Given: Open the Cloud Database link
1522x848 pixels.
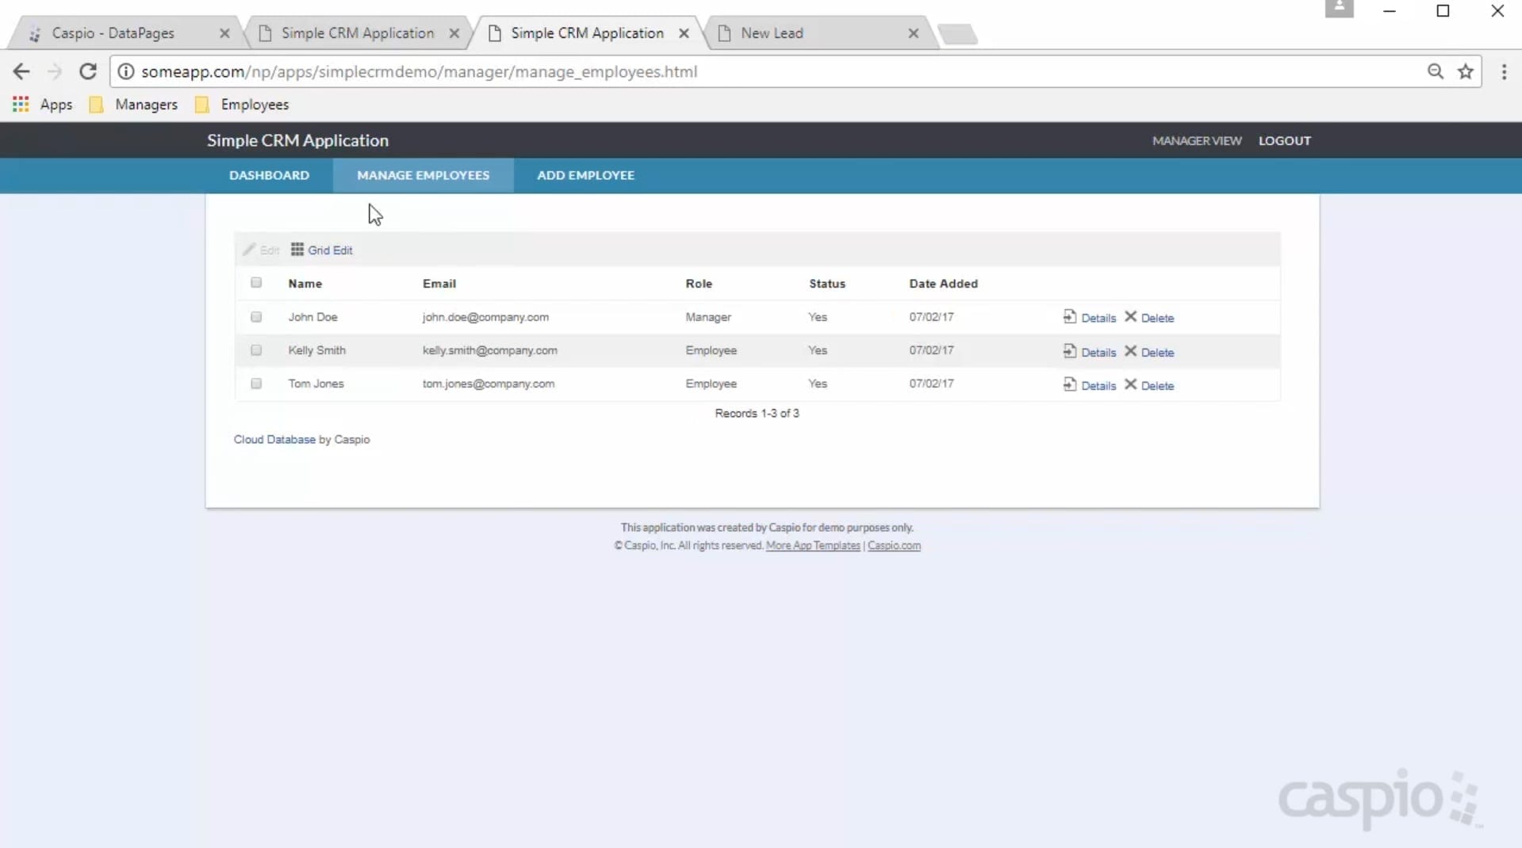Looking at the screenshot, I should (x=274, y=439).
